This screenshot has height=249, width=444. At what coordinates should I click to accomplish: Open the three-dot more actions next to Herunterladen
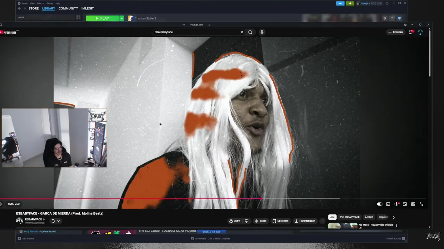(x=322, y=221)
